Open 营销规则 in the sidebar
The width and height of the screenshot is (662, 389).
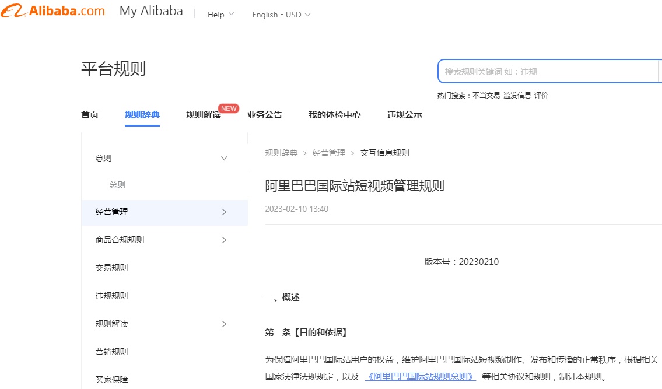(111, 352)
